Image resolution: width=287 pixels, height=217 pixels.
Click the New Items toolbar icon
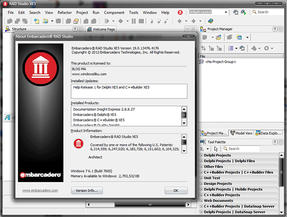pos(36,21)
